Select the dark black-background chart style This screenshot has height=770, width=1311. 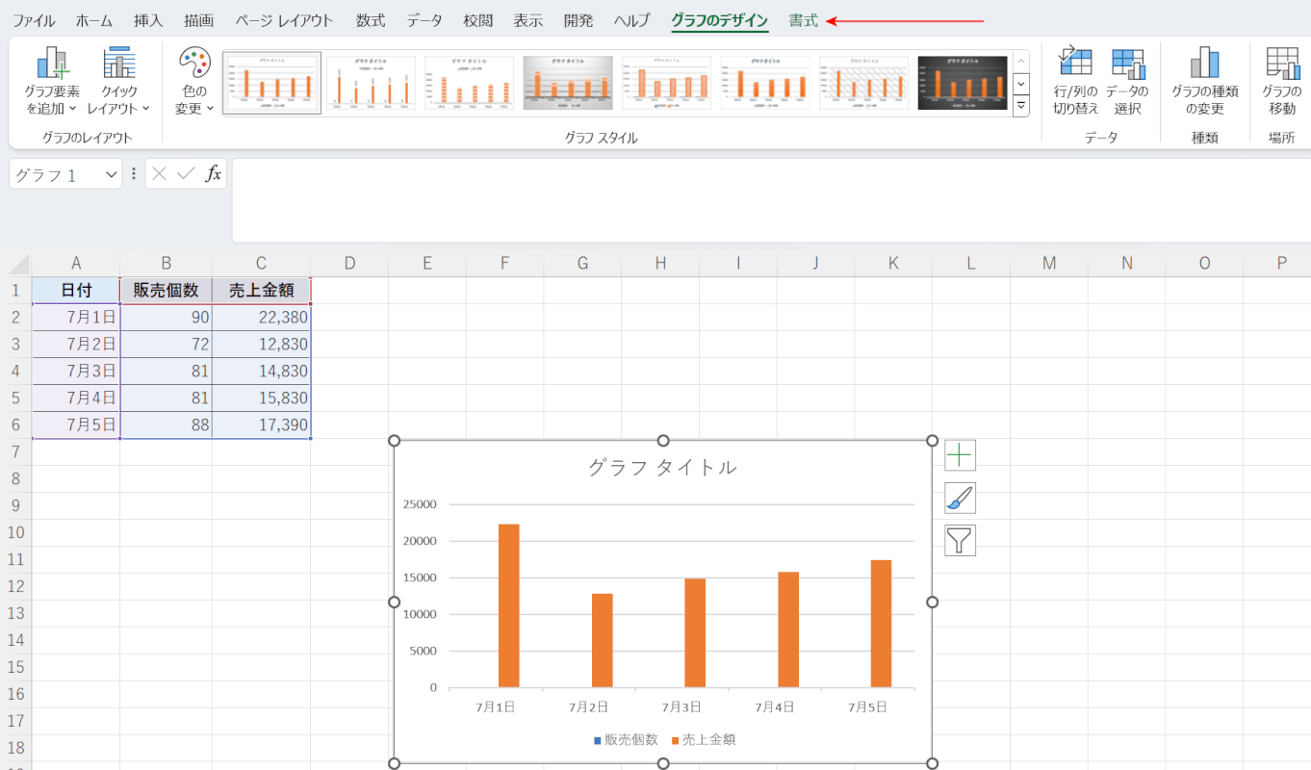coord(963,83)
